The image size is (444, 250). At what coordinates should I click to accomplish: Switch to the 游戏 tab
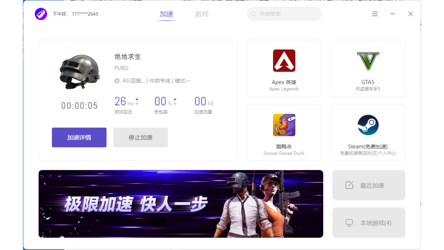point(202,14)
